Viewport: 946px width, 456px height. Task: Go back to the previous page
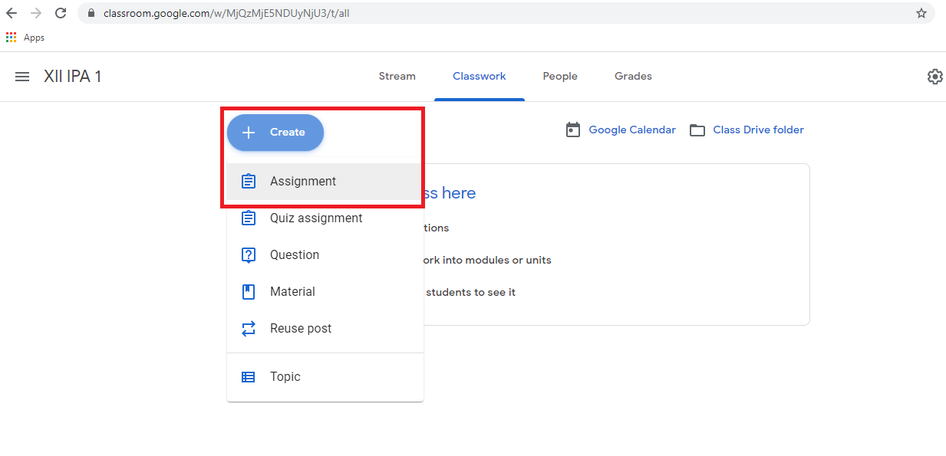tap(12, 13)
